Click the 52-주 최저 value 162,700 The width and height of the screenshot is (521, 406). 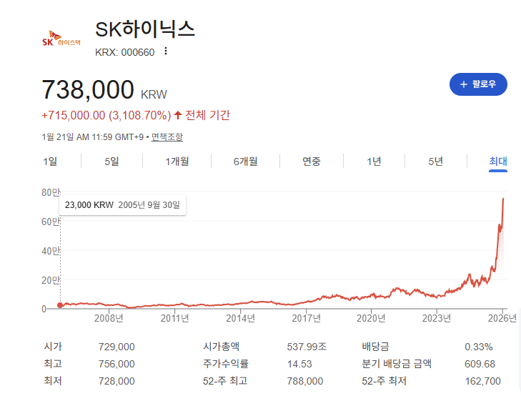482,381
